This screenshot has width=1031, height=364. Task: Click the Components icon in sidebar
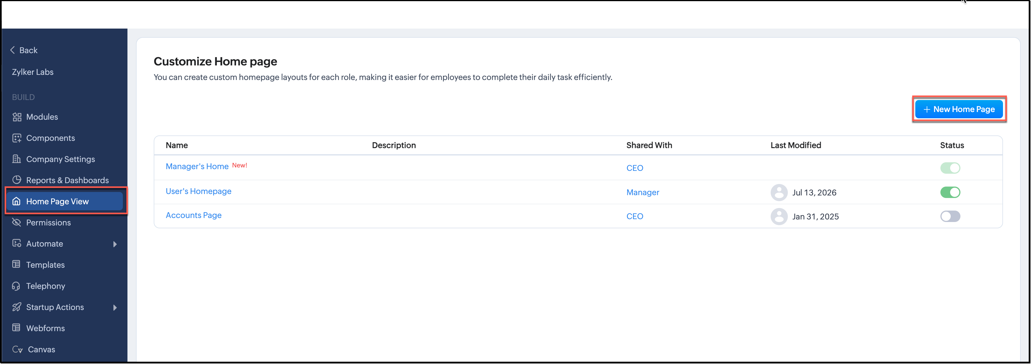[x=17, y=138]
